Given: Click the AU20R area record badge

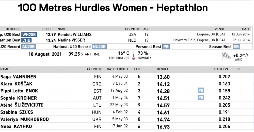Looking at the screenshot, I should 28,47.
